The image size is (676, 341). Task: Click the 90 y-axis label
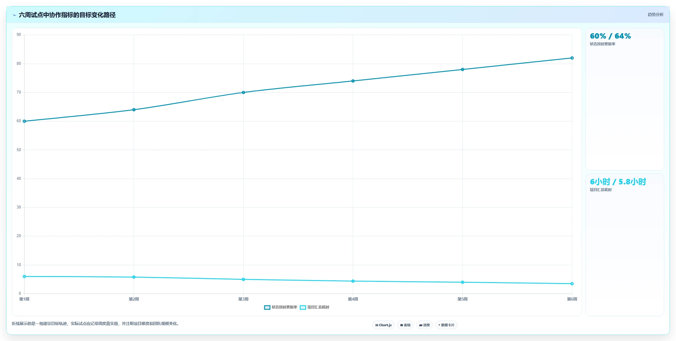[x=19, y=35]
